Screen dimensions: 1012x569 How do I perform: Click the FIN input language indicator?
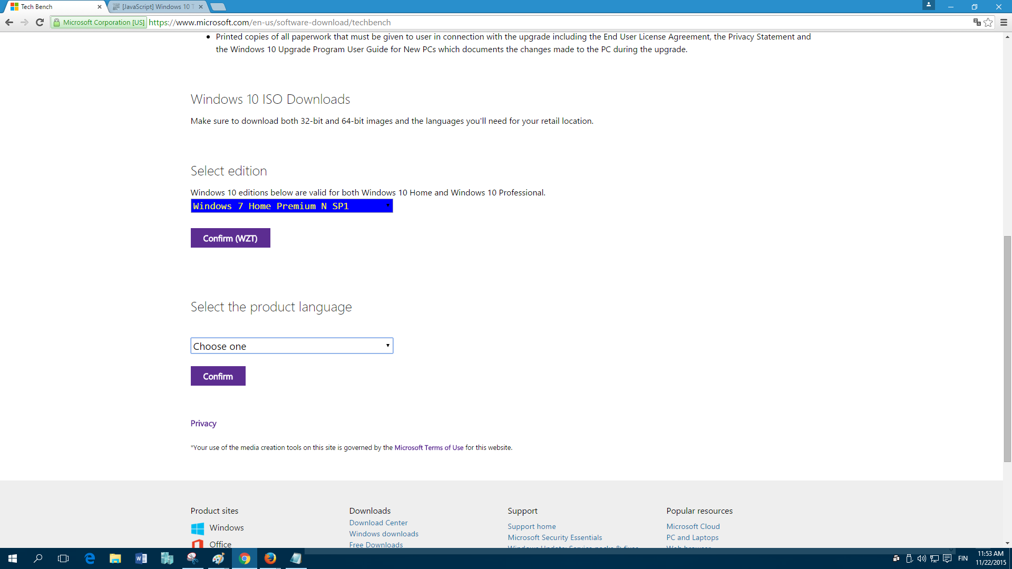click(x=963, y=558)
